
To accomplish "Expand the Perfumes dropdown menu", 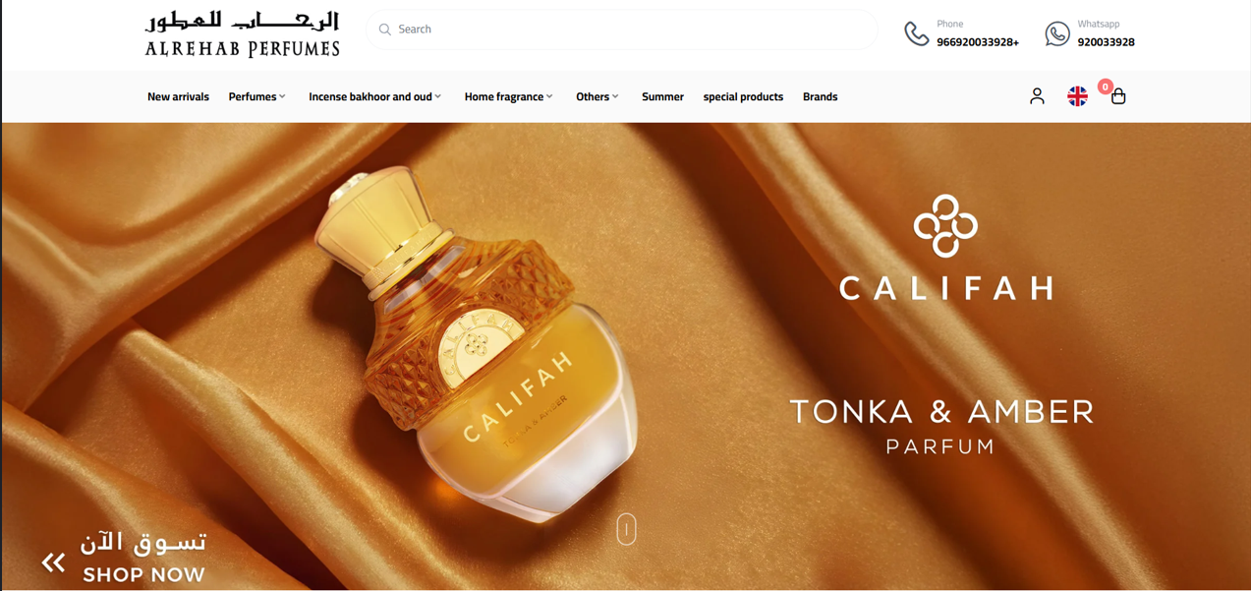I will (257, 96).
